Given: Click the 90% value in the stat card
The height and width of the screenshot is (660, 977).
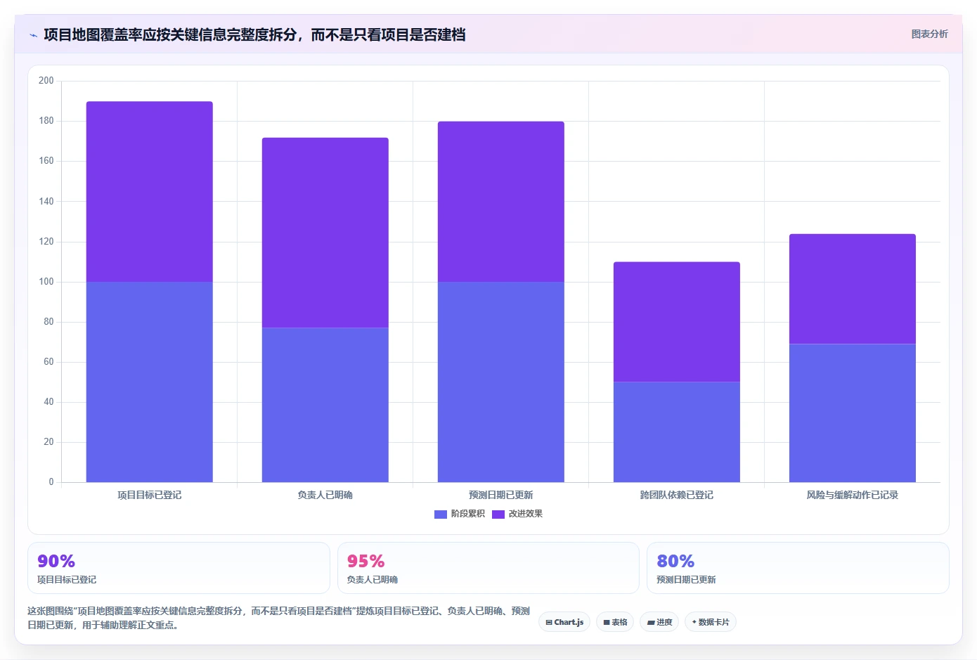Looking at the screenshot, I should pyautogui.click(x=56, y=561).
